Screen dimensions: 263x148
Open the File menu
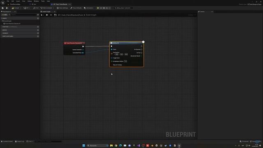(8, 1)
